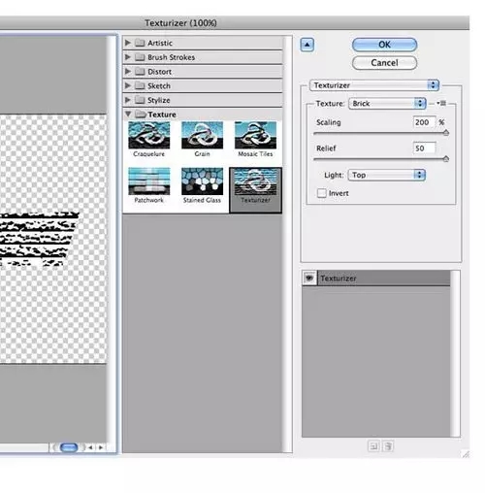Open the Texturizer filter selection dropdown
Image resolution: width=485 pixels, height=493 pixels.
pos(374,85)
